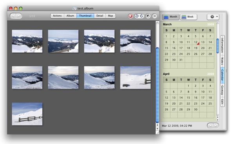Select third thumbnail in middle row

click(99, 78)
